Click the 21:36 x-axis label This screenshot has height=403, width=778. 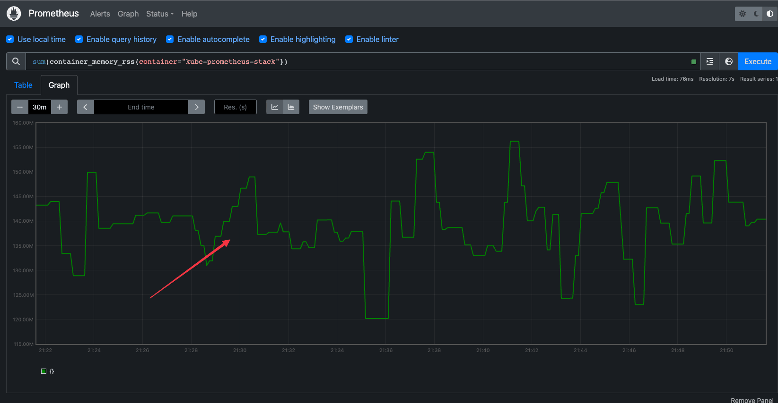[386, 350]
